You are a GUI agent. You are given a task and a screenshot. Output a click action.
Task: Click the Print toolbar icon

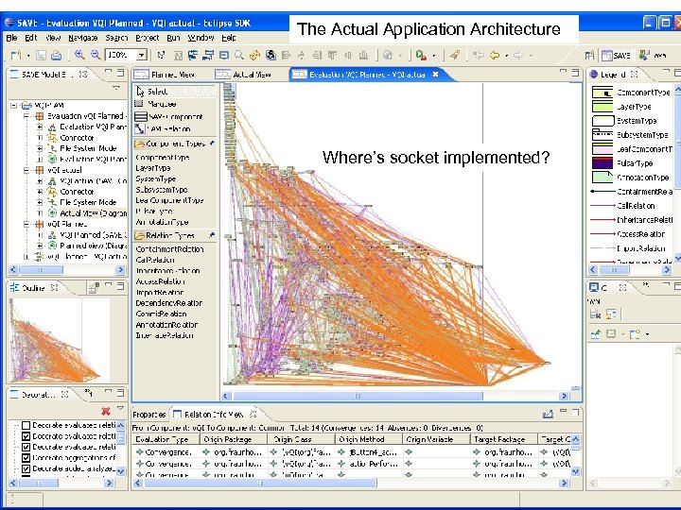point(56,55)
